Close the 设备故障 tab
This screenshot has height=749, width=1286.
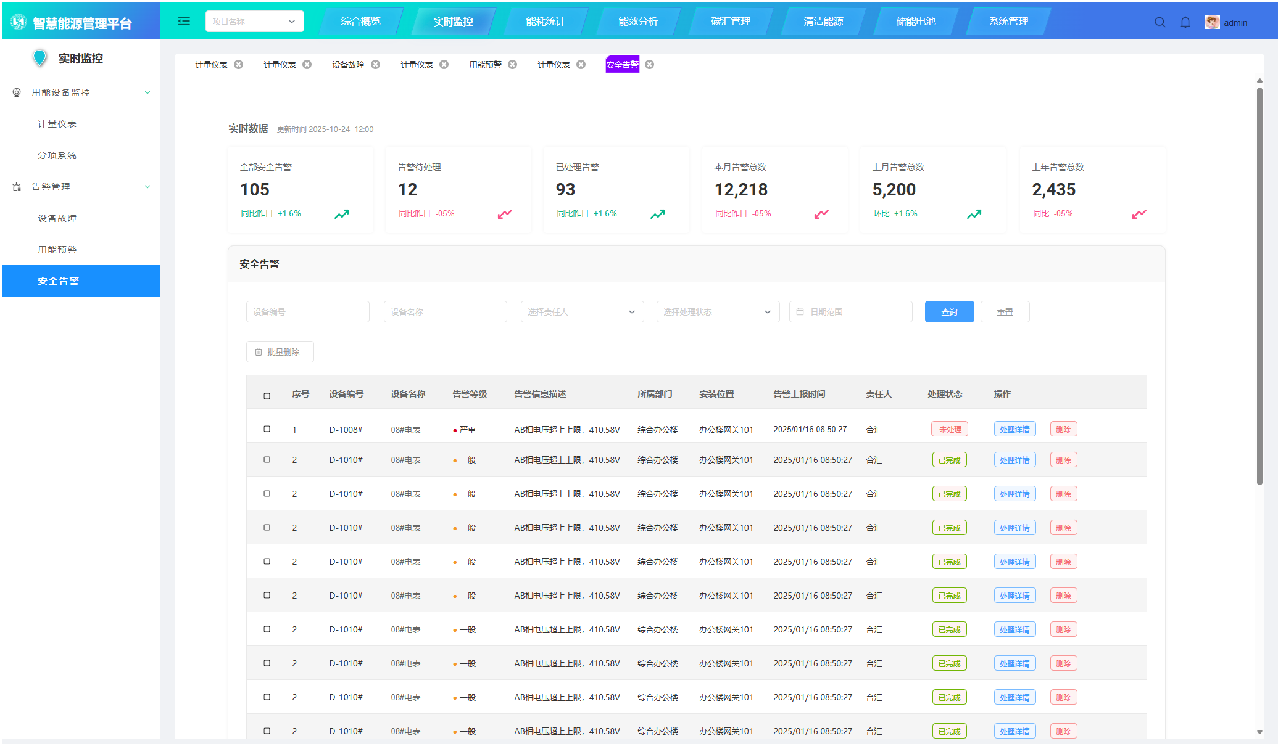375,65
